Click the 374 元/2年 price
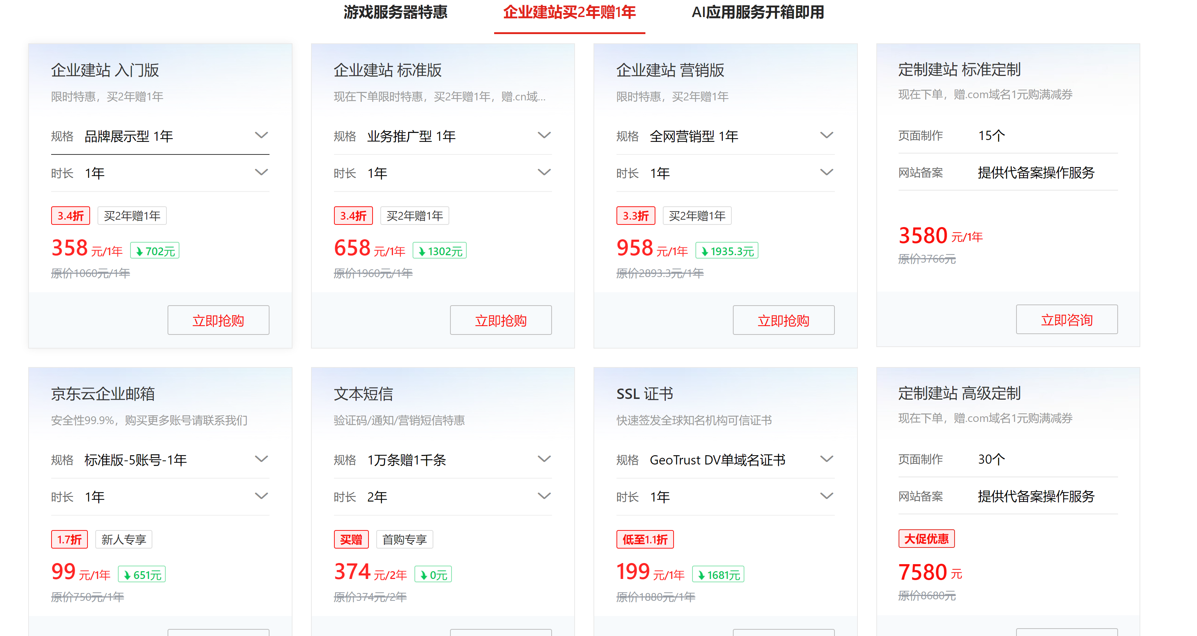 pyautogui.click(x=370, y=572)
